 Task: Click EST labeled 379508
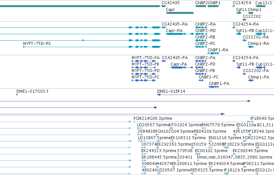coord(185,151)
